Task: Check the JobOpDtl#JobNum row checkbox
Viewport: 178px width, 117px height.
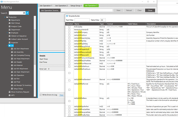Action: [69, 35]
